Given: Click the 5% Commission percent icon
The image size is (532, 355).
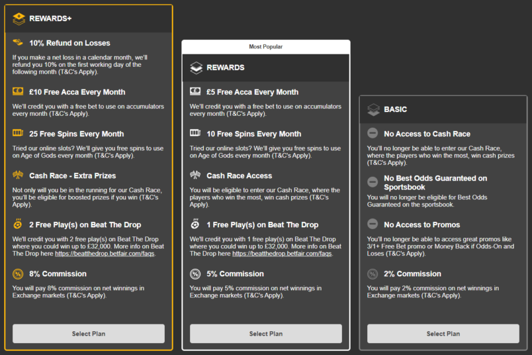Looking at the screenshot, I should tap(195, 274).
